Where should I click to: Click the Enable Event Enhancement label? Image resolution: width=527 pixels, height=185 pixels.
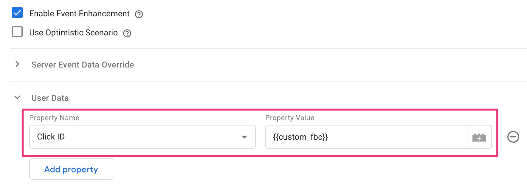79,14
